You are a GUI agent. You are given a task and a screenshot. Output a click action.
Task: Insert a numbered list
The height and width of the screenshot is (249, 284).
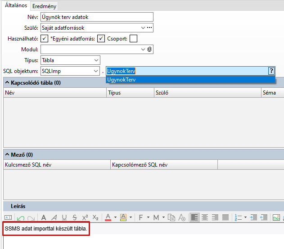click(x=238, y=217)
